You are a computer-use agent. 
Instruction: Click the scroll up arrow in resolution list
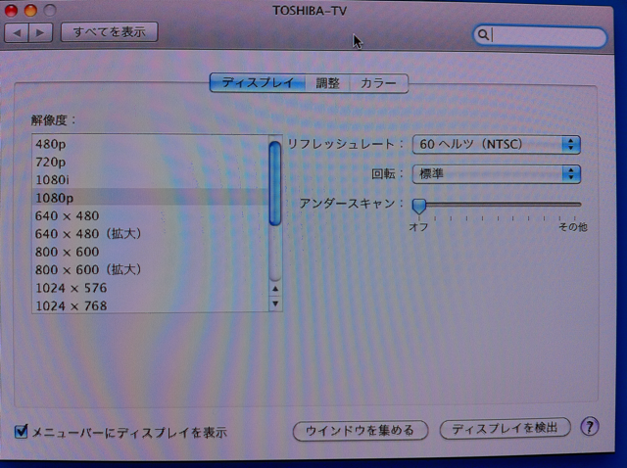[275, 289]
